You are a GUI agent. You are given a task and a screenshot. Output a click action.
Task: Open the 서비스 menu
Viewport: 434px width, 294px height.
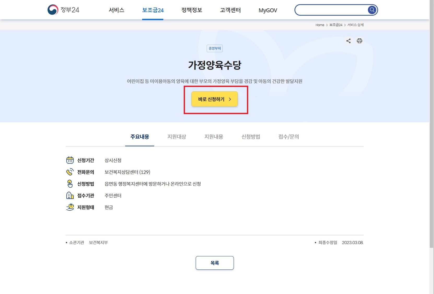pos(117,10)
